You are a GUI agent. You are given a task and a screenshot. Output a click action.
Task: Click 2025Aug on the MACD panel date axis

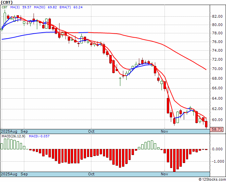[9, 174]
